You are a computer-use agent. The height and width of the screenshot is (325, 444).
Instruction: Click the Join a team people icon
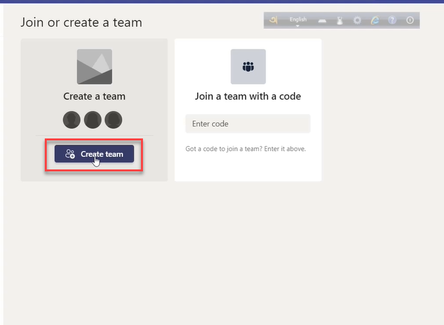point(248,67)
